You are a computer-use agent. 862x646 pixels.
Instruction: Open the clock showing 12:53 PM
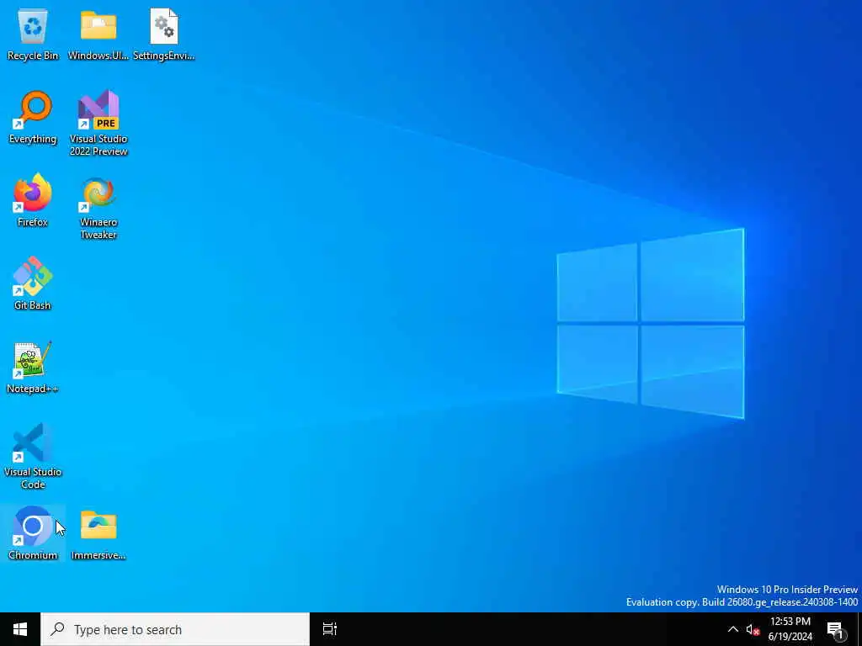790,629
